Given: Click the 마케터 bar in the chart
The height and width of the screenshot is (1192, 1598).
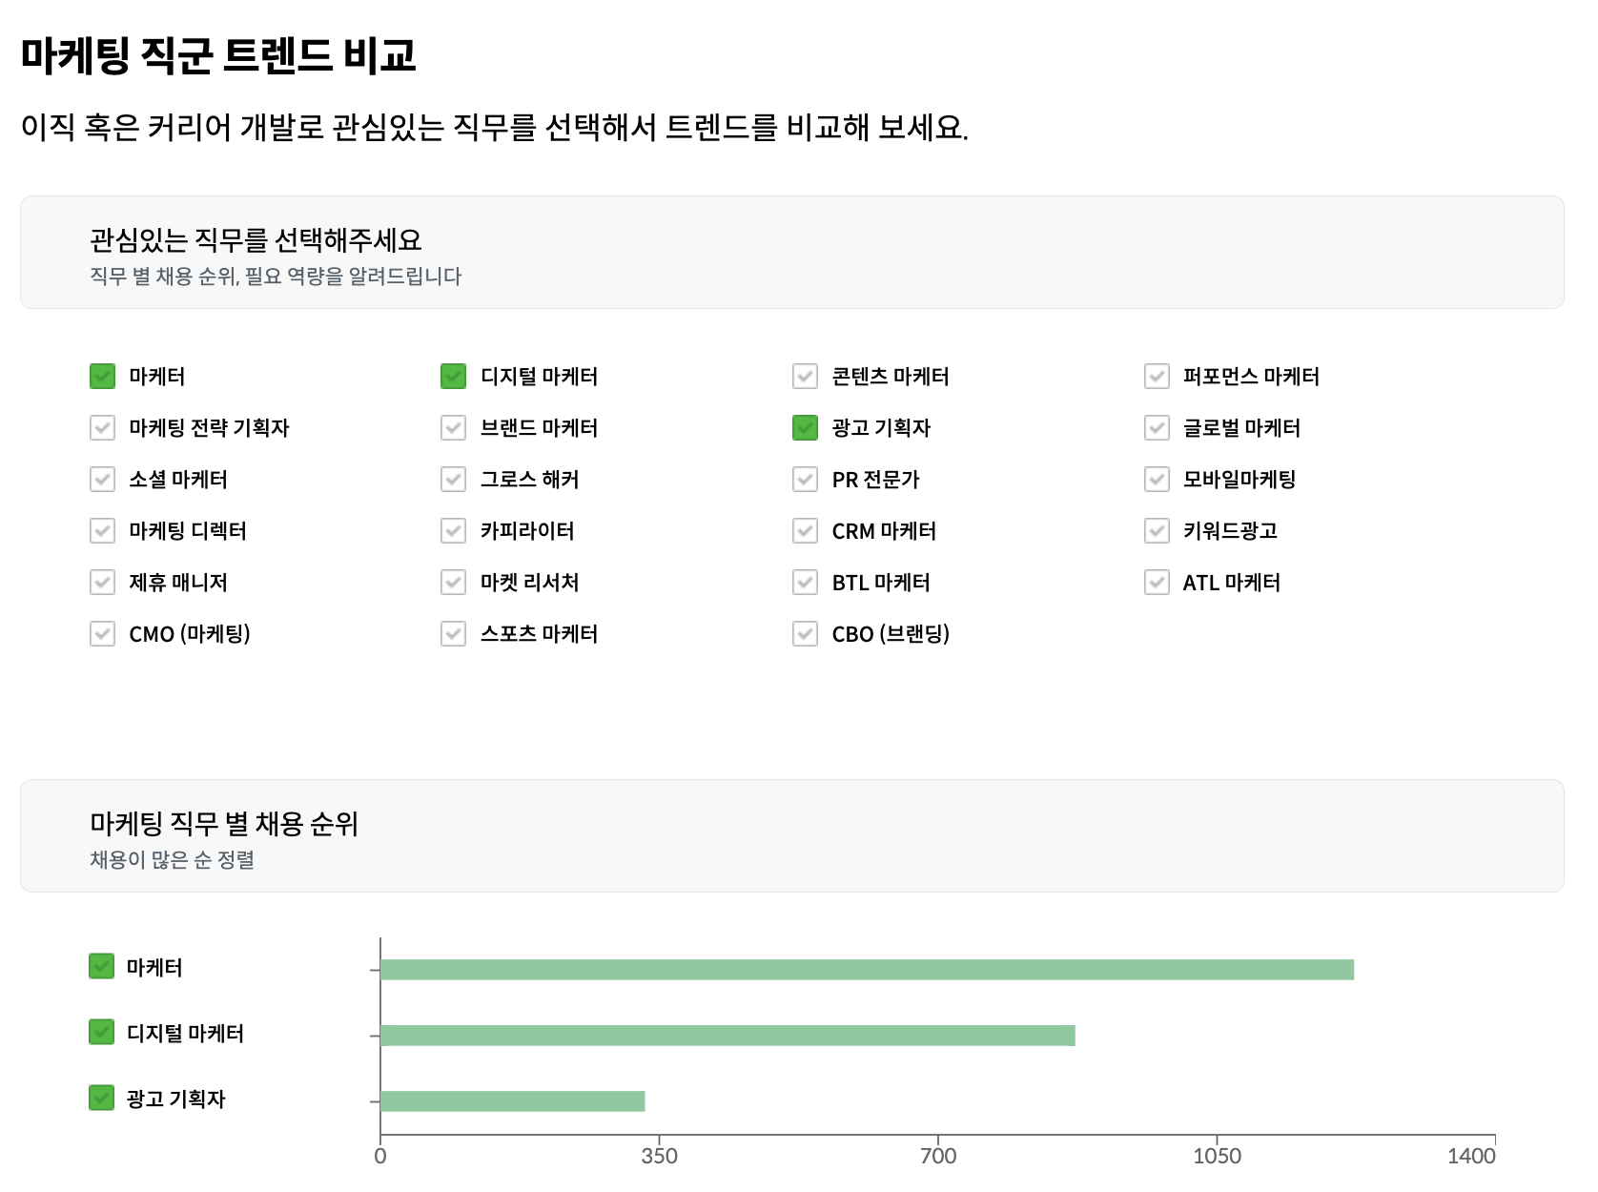Looking at the screenshot, I should (x=866, y=970).
